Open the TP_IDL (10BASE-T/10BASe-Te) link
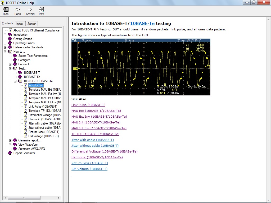Image resolution: width=271 pixels, height=203 pixels. pyautogui.click(x=95, y=134)
